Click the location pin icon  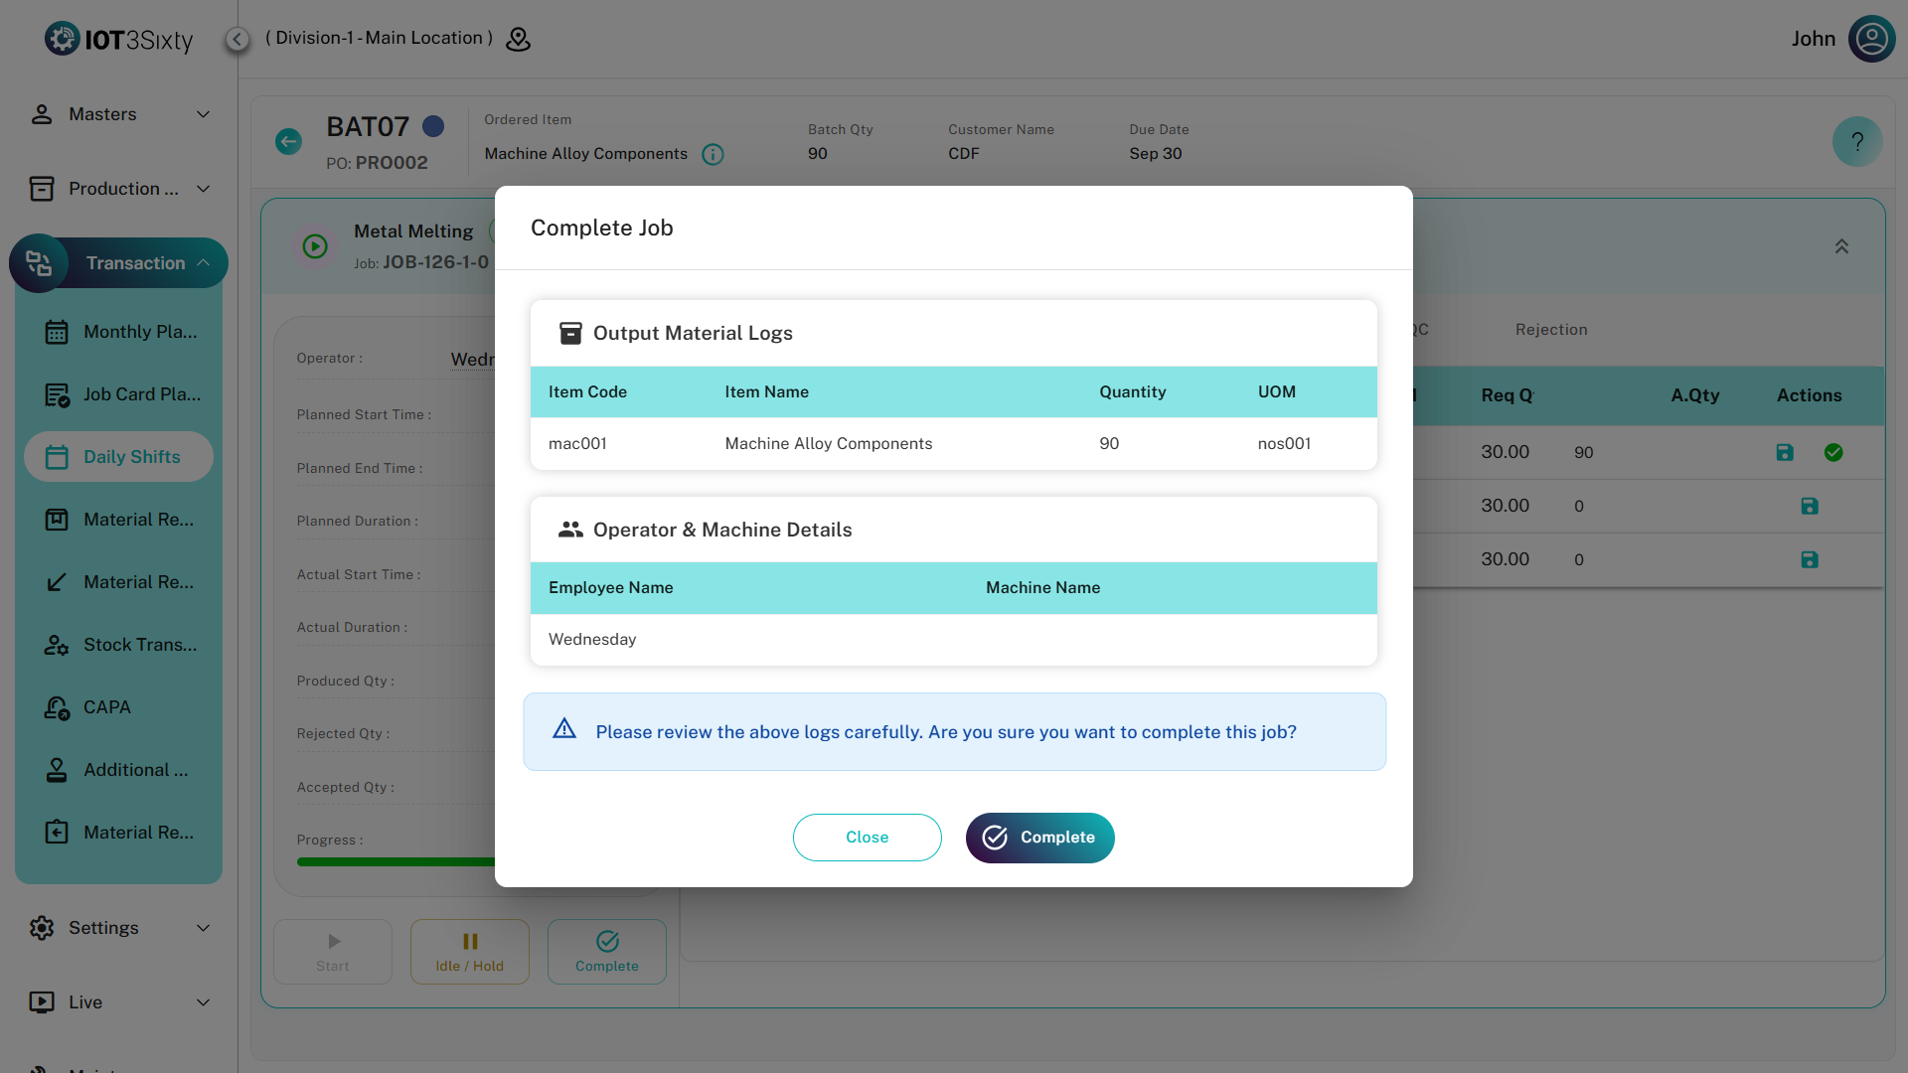coord(518,39)
